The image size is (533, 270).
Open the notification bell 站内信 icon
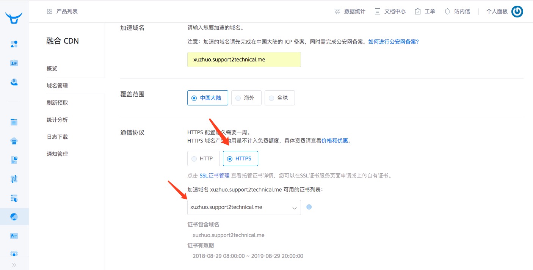(448, 11)
